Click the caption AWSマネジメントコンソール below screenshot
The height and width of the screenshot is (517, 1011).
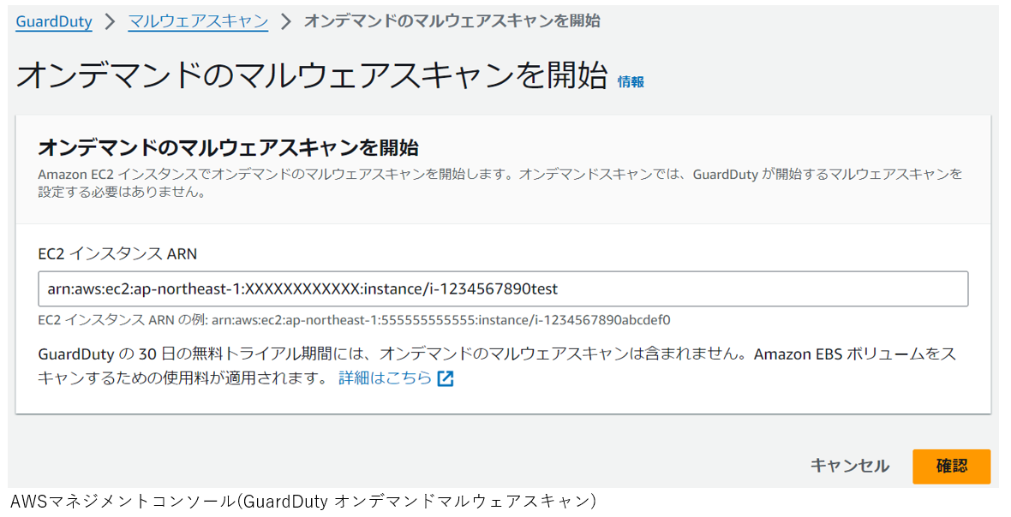pos(303,500)
